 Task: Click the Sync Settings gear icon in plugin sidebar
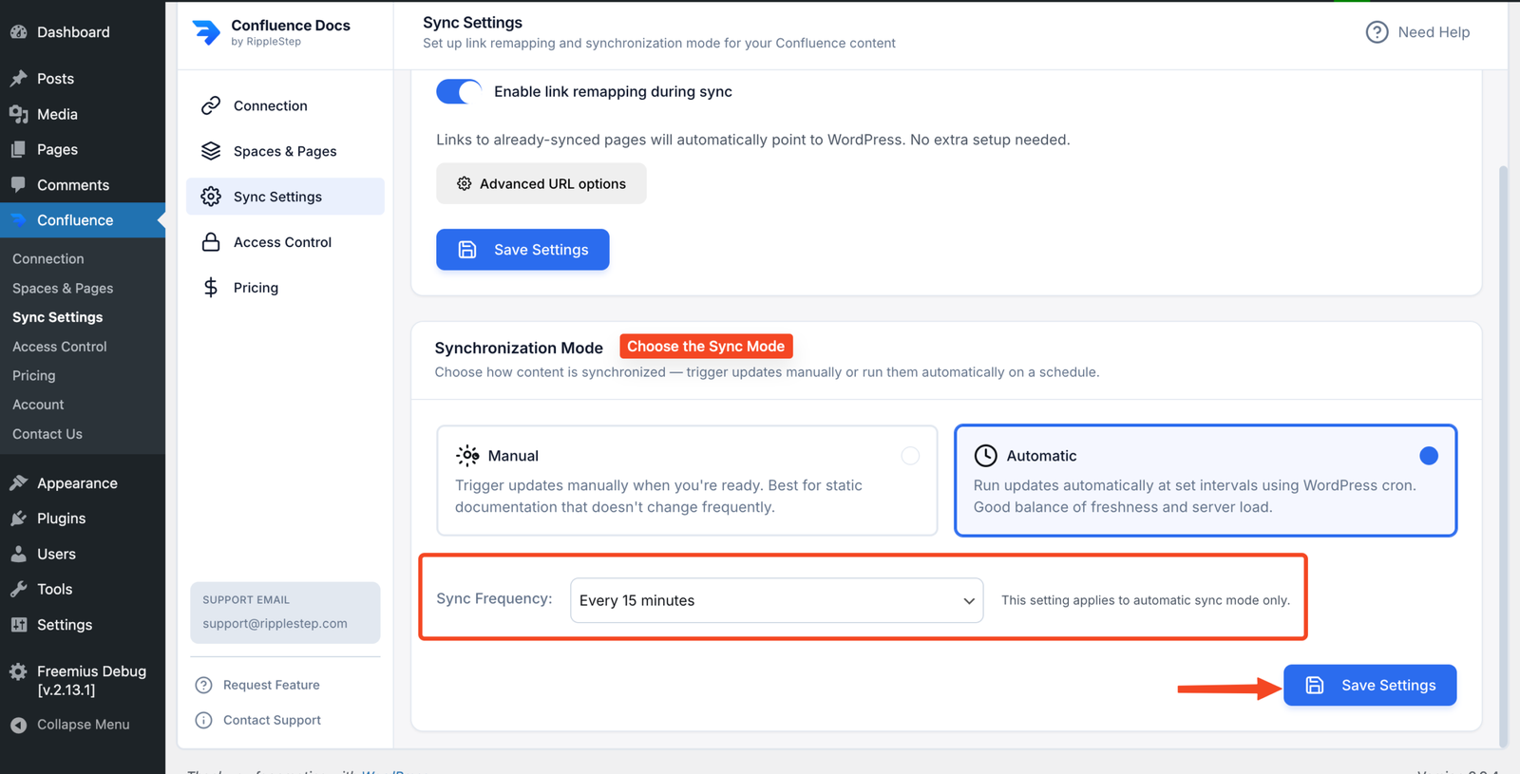211,197
